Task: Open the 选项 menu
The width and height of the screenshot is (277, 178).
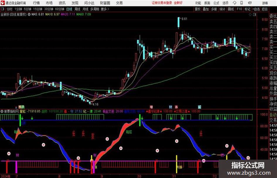Action: click(x=225, y=3)
